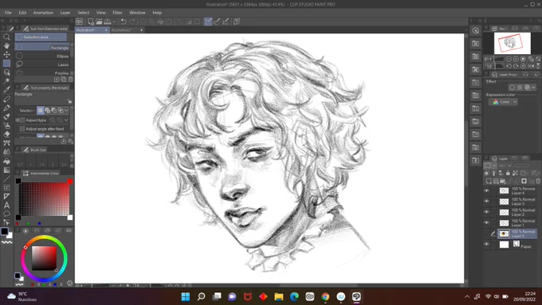Select the Eraser tool
Viewport: 542px width, 305px height.
pos(6,135)
